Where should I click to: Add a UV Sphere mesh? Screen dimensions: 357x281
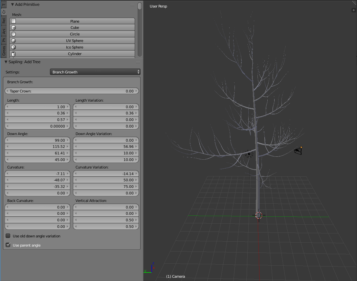72,41
